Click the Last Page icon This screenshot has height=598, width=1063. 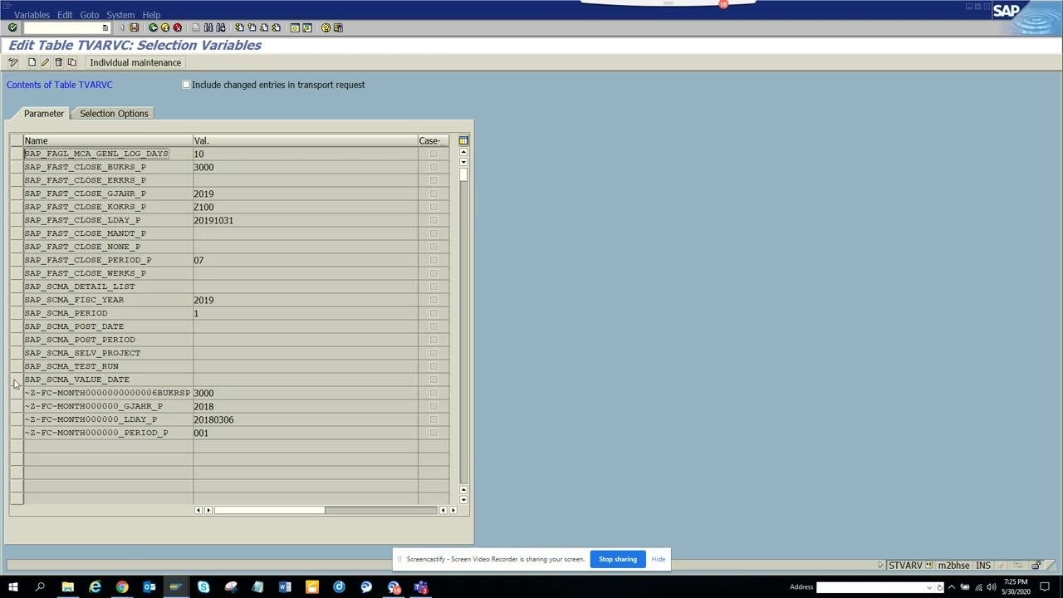pyautogui.click(x=276, y=27)
